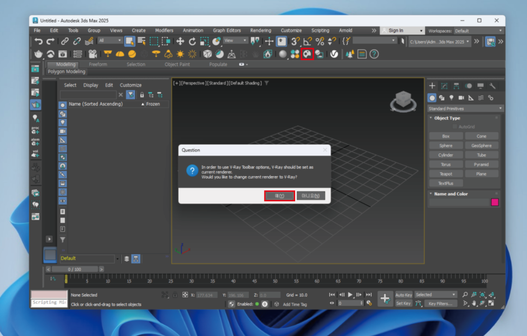Toggle frozen-objects lock in Scene Explorer

coord(142,95)
